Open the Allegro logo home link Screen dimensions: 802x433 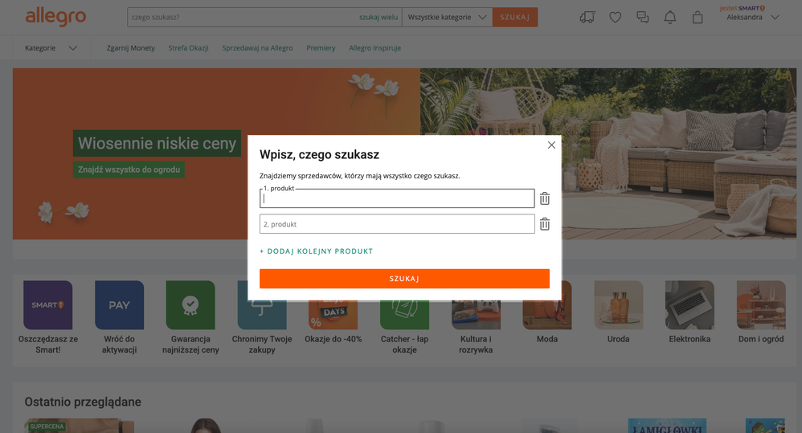click(55, 17)
